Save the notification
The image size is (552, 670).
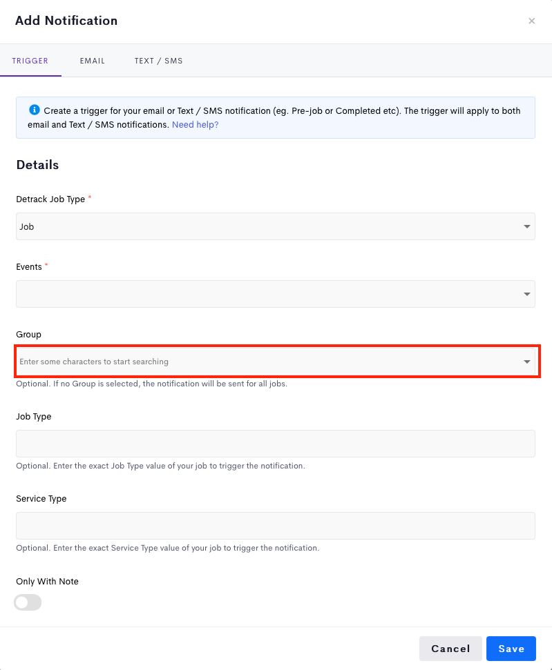tap(511, 649)
